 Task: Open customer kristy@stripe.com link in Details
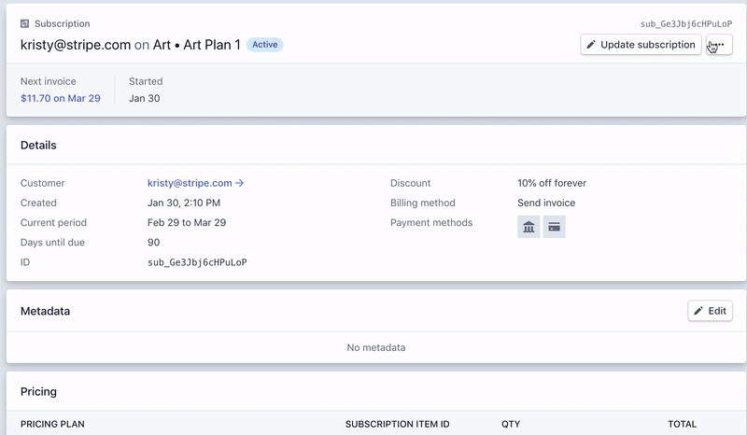pos(195,183)
